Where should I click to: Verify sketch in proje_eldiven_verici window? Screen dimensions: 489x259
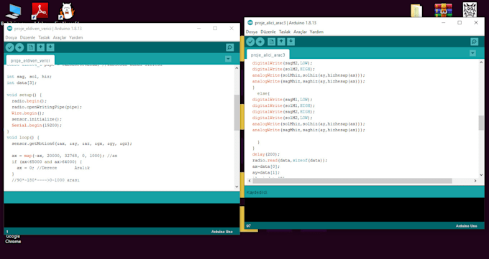point(9,47)
